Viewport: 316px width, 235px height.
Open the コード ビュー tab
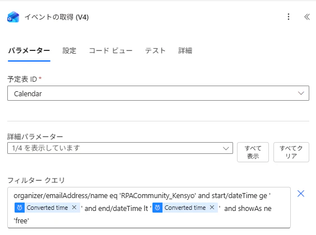pos(110,51)
